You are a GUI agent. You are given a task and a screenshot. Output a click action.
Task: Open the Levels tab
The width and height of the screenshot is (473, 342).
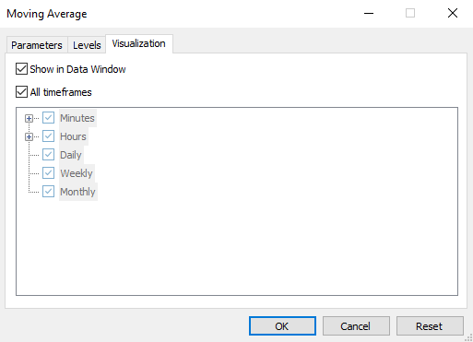(87, 45)
